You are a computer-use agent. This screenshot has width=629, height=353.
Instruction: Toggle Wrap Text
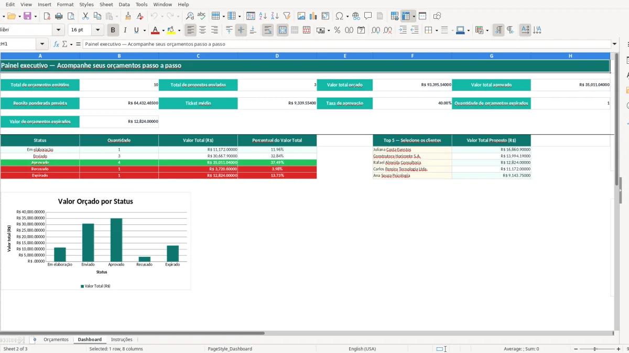click(x=268, y=30)
